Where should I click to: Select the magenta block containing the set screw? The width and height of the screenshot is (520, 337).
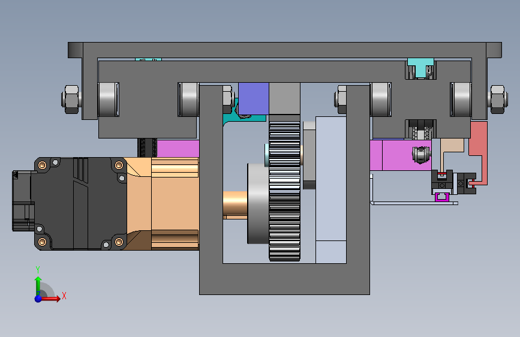pyautogui.click(x=401, y=155)
